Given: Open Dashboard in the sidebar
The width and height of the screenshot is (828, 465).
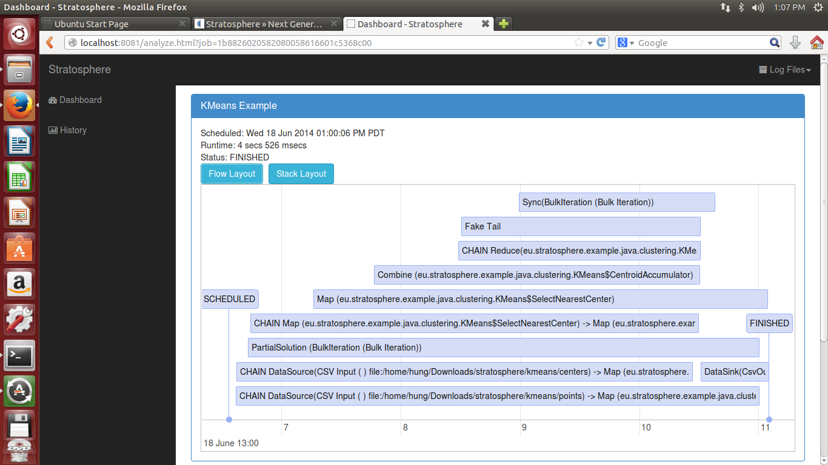Looking at the screenshot, I should [x=80, y=100].
